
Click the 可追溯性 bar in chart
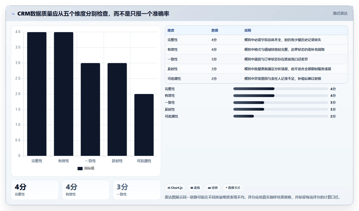click(x=144, y=125)
